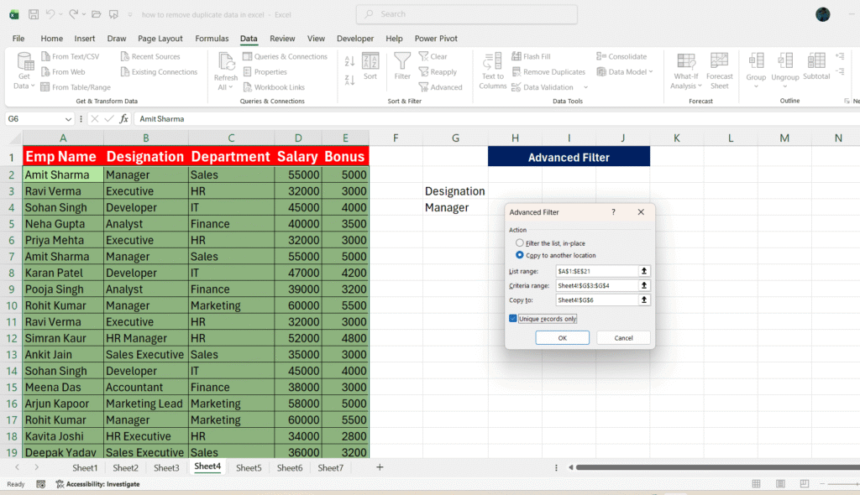Screen dimensions: 860x495
Task: Collapse dialog for Copy to selection
Action: coord(644,300)
